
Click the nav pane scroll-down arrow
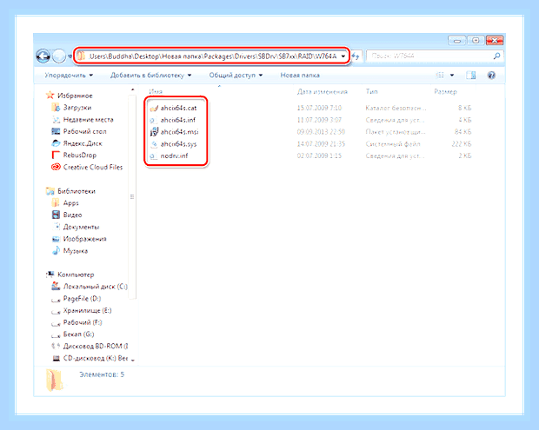coord(133,360)
